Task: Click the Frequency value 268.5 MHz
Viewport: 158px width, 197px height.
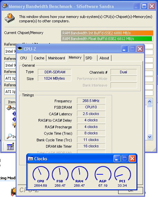Action: click(x=91, y=101)
